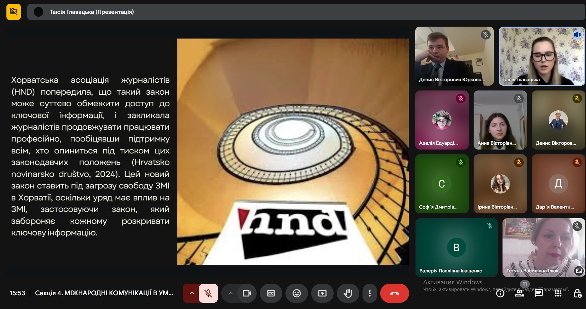The width and height of the screenshot is (586, 309).
Task: Click the present screen icon
Action: [x=322, y=293]
